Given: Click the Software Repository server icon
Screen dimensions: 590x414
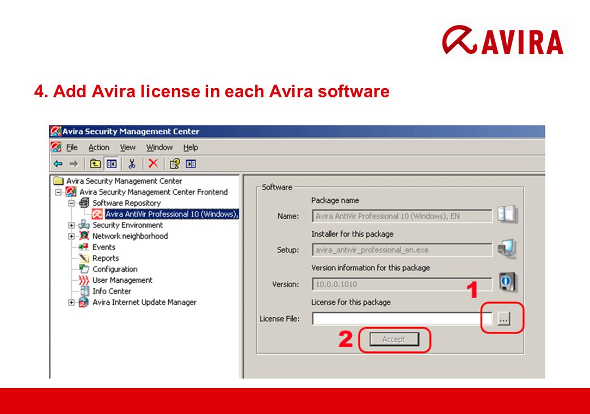Looking at the screenshot, I should click(84, 203).
